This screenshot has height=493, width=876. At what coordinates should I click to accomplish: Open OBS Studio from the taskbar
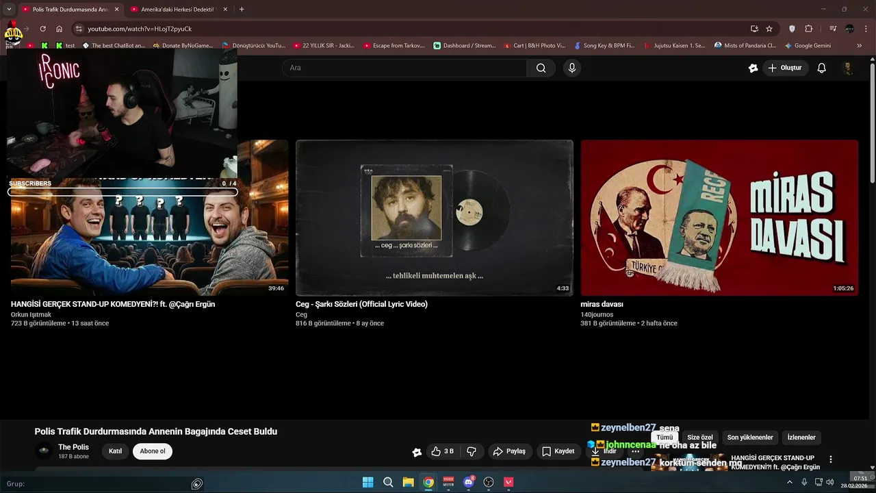(x=489, y=482)
